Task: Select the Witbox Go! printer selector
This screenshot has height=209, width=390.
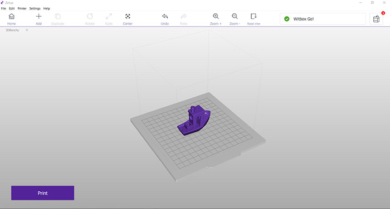Action: 323,19
